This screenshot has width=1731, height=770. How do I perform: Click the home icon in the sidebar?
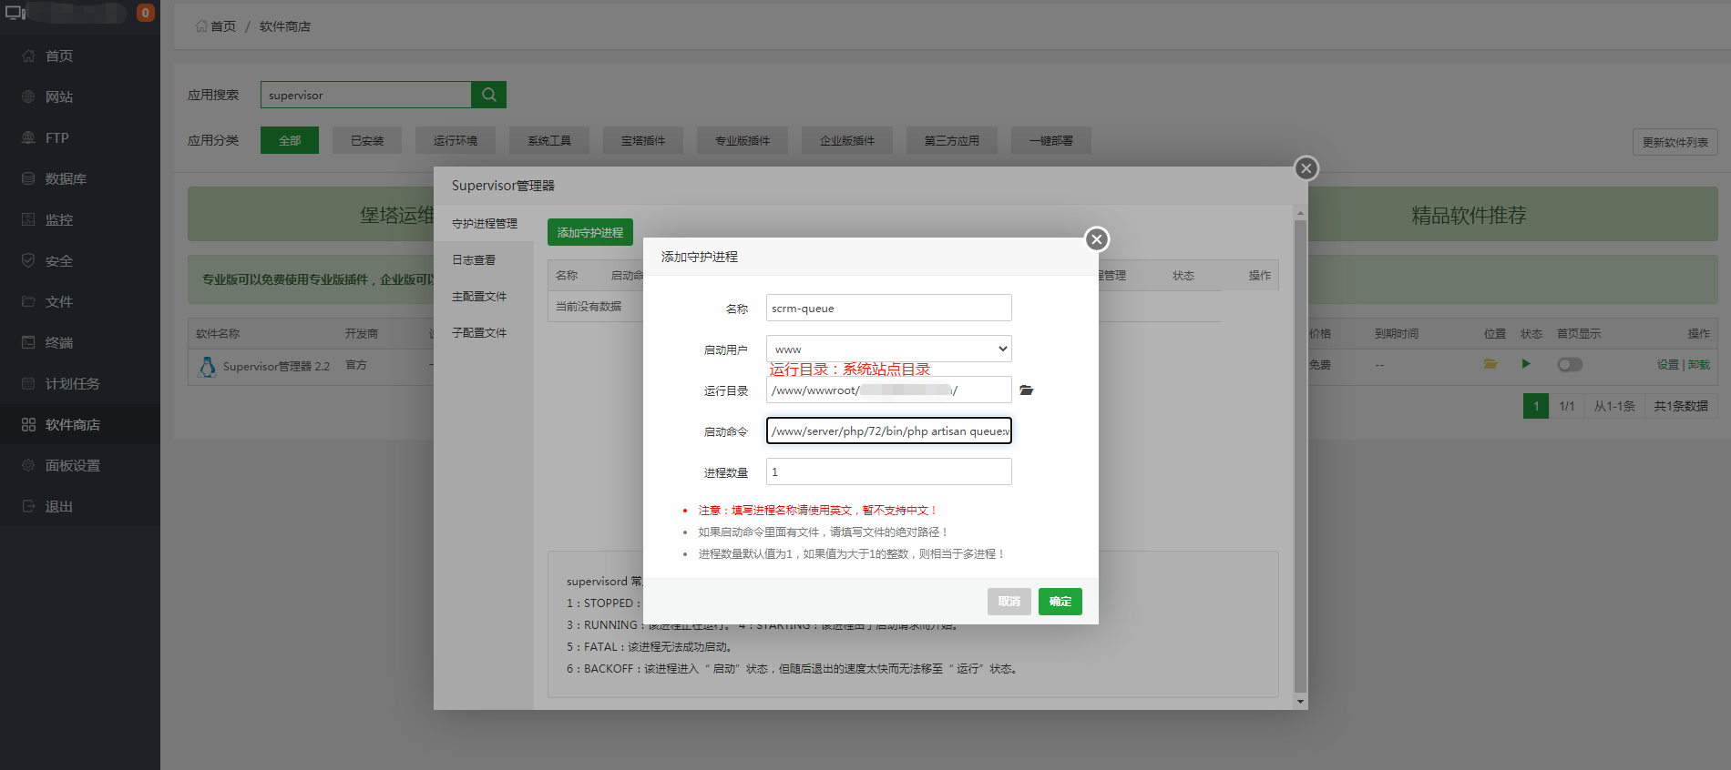pyautogui.click(x=28, y=56)
